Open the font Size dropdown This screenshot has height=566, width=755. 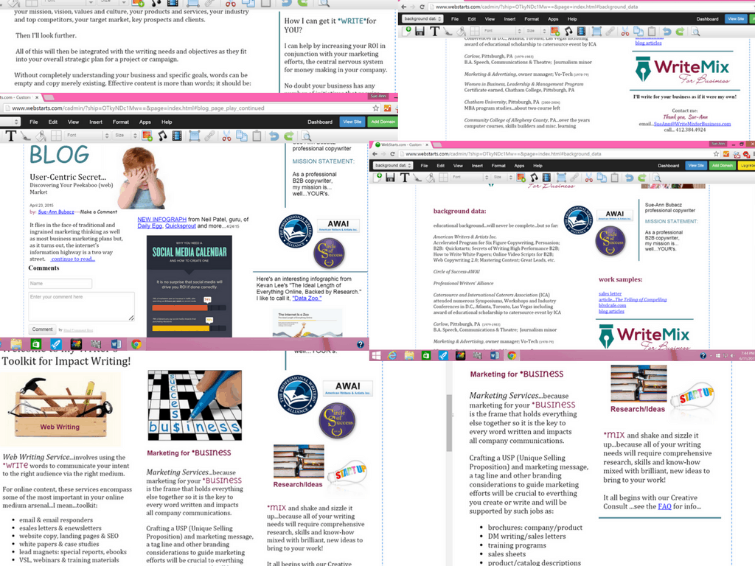pyautogui.click(x=125, y=136)
